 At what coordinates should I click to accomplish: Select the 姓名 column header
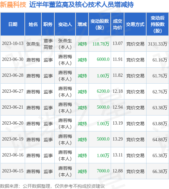pyautogui.click(x=33, y=24)
